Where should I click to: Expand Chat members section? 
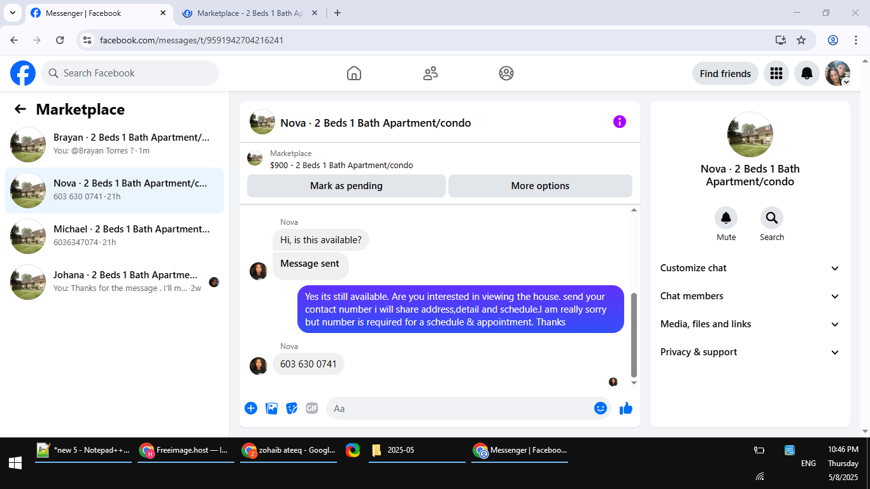coord(750,296)
